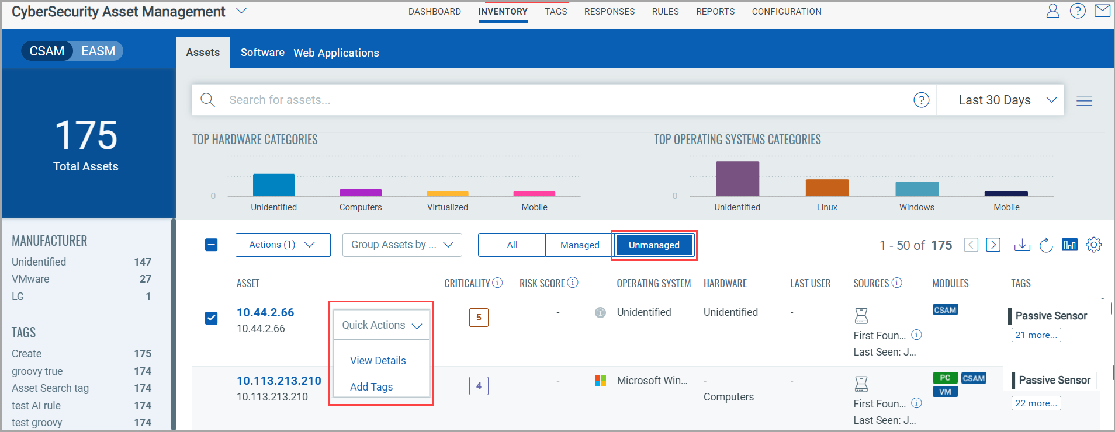
Task: Click the Windows logo icon for 10.113.213.210
Action: coord(600,381)
